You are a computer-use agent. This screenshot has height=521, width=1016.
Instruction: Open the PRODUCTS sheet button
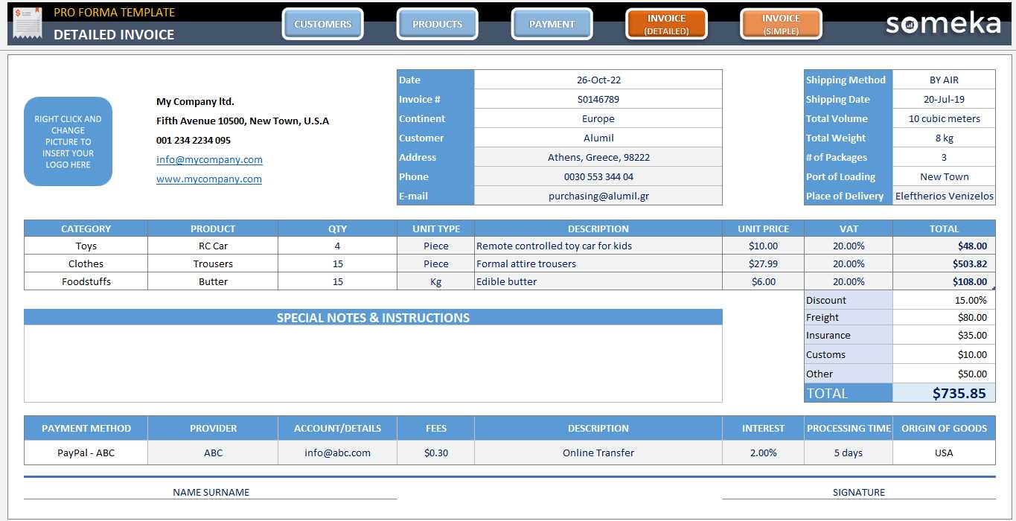[x=438, y=24]
